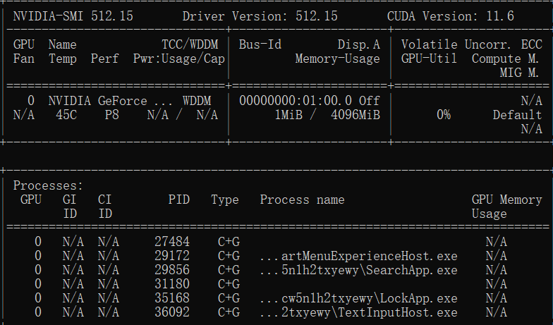Click the Processes: section heading
The height and width of the screenshot is (325, 553).
click(48, 185)
